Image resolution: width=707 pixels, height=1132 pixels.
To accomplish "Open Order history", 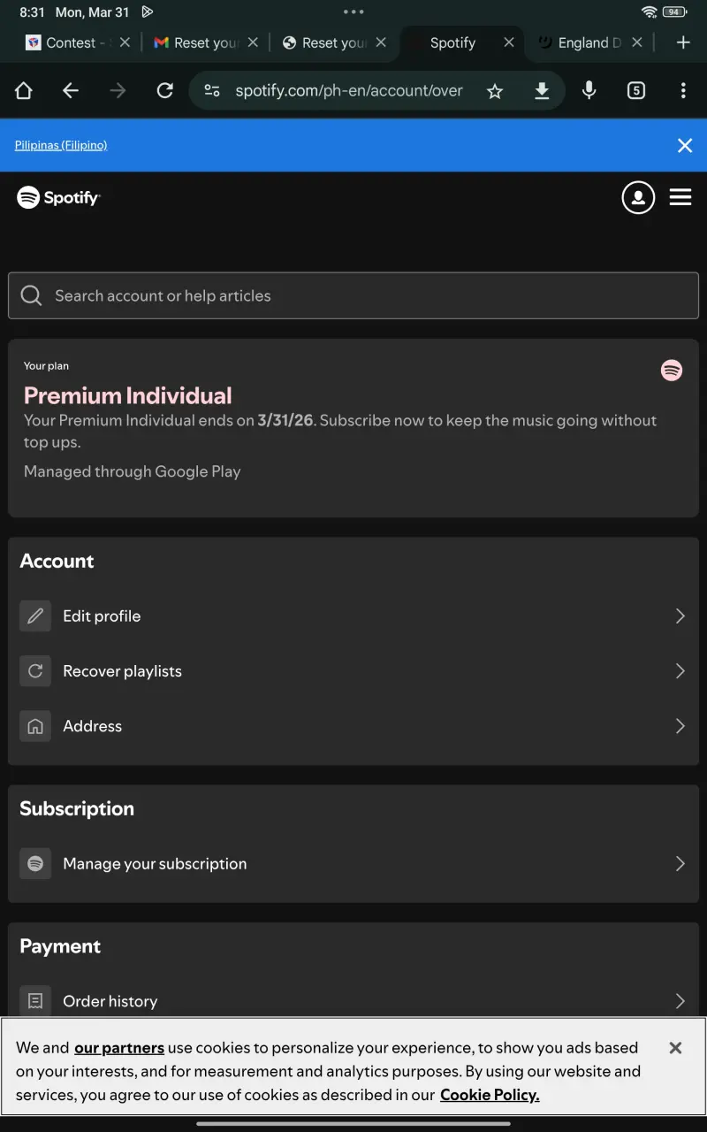I will (x=353, y=1001).
